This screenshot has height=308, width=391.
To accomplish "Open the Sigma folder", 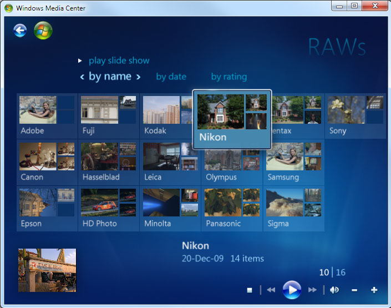I will point(293,209).
